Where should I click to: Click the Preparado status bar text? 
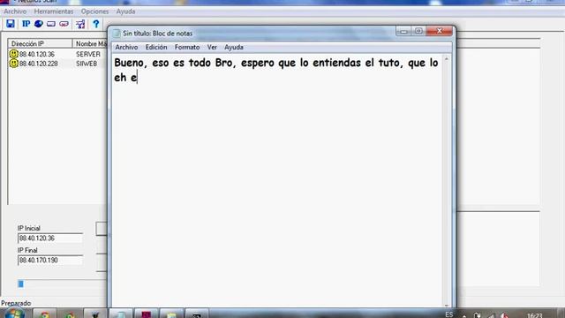pos(16,303)
